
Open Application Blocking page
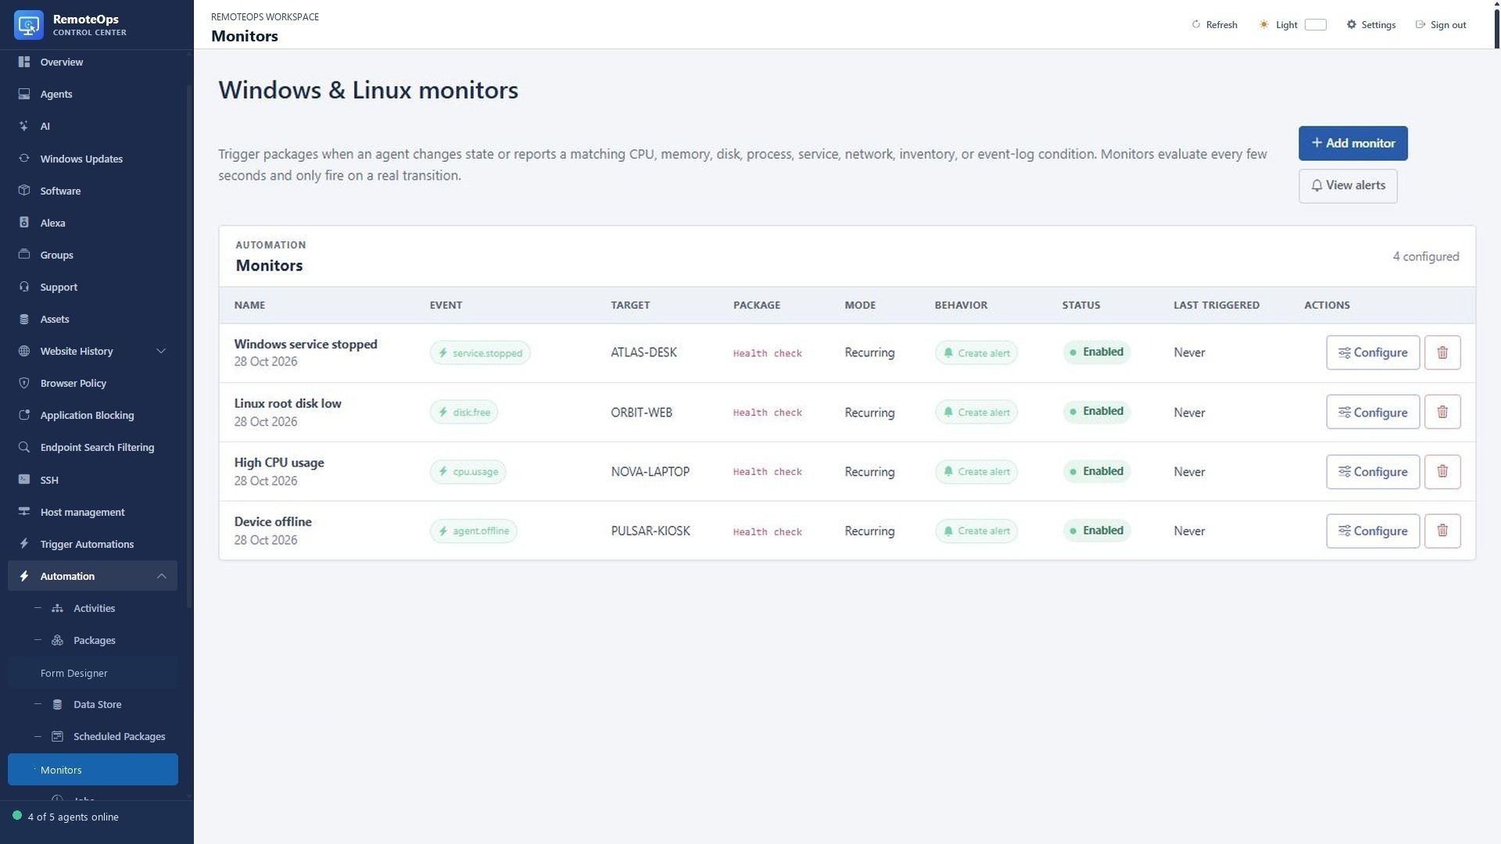pos(92,415)
